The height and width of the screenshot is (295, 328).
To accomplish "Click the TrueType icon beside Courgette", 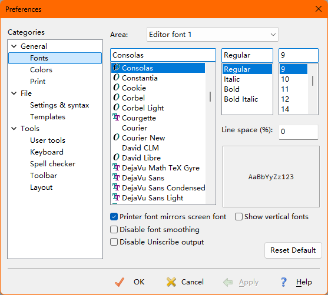I will (x=116, y=118).
